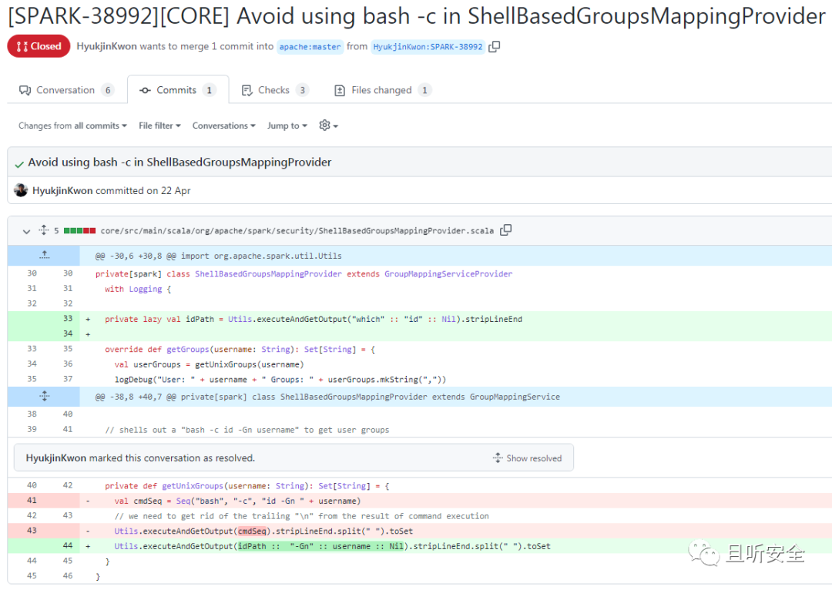Collapse the ShellBasedGroupsMappingProvider.scala file diff
The width and height of the screenshot is (832, 590).
click(x=26, y=231)
